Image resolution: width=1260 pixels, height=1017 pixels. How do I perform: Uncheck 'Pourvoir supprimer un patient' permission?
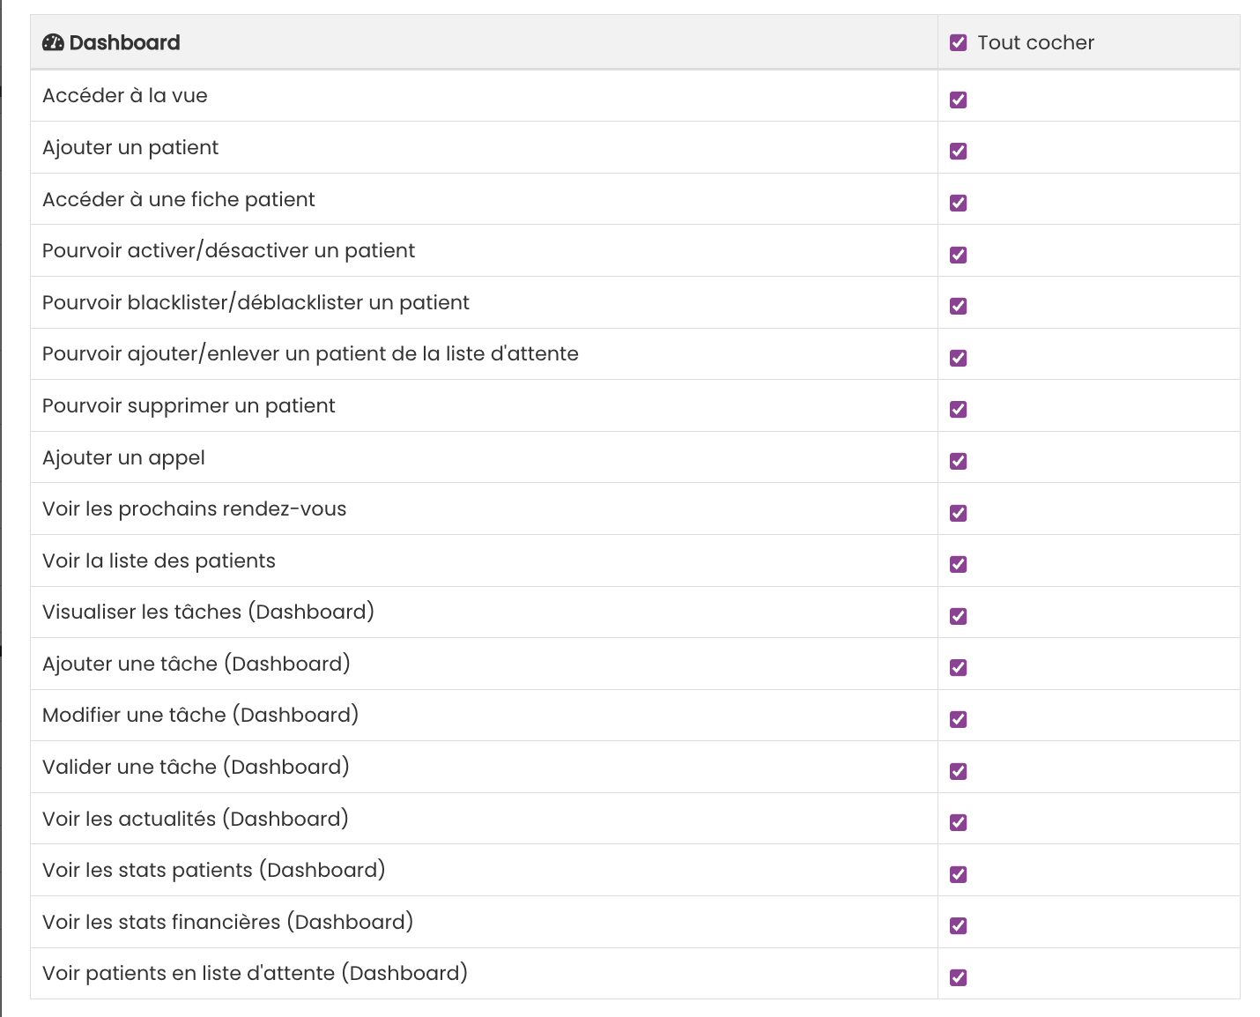(x=959, y=409)
